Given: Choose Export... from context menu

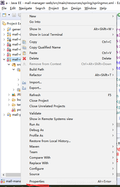Looking at the screenshot, I should click(69, 88).
